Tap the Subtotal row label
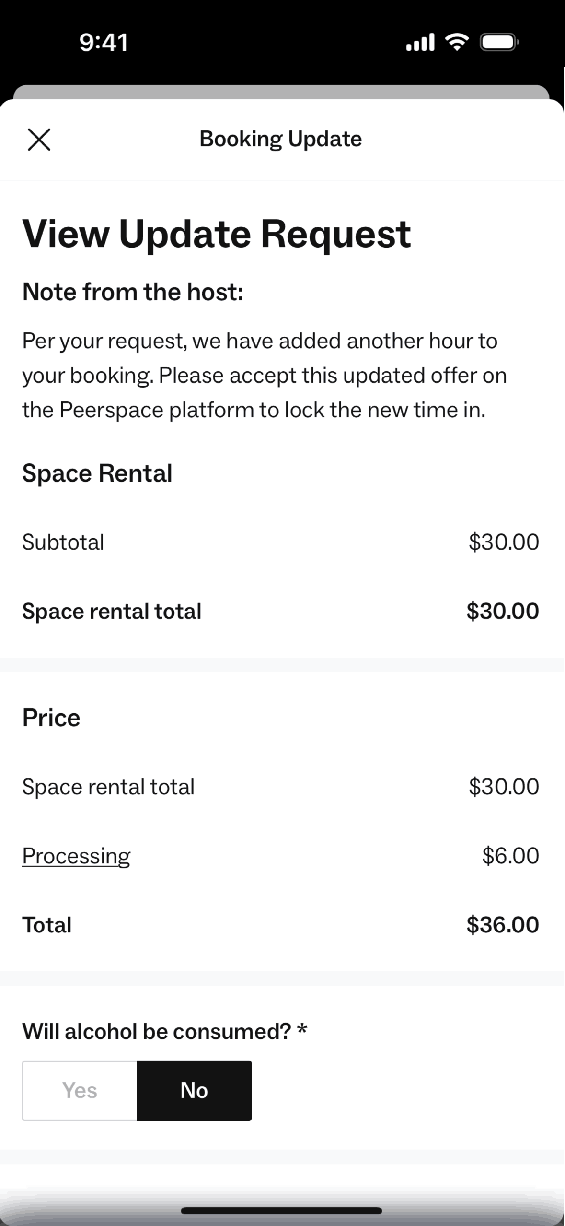Image resolution: width=565 pixels, height=1226 pixels. 63,542
